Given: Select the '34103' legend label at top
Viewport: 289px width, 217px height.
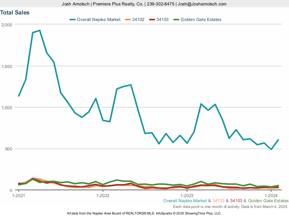Looking at the screenshot, I should 162,20.
